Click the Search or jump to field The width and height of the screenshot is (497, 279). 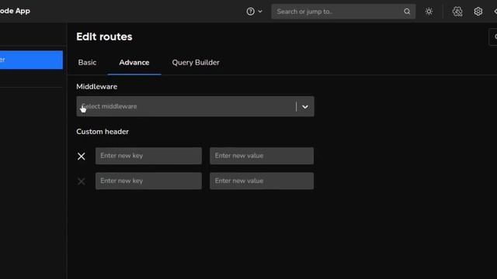pos(343,12)
